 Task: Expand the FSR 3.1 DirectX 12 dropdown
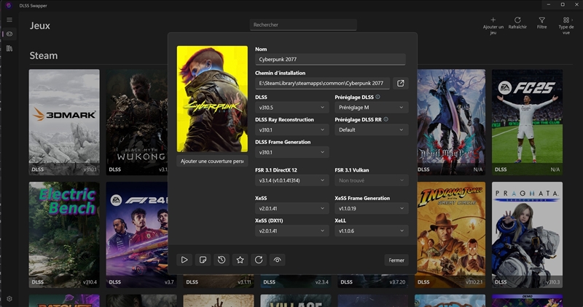click(x=291, y=180)
